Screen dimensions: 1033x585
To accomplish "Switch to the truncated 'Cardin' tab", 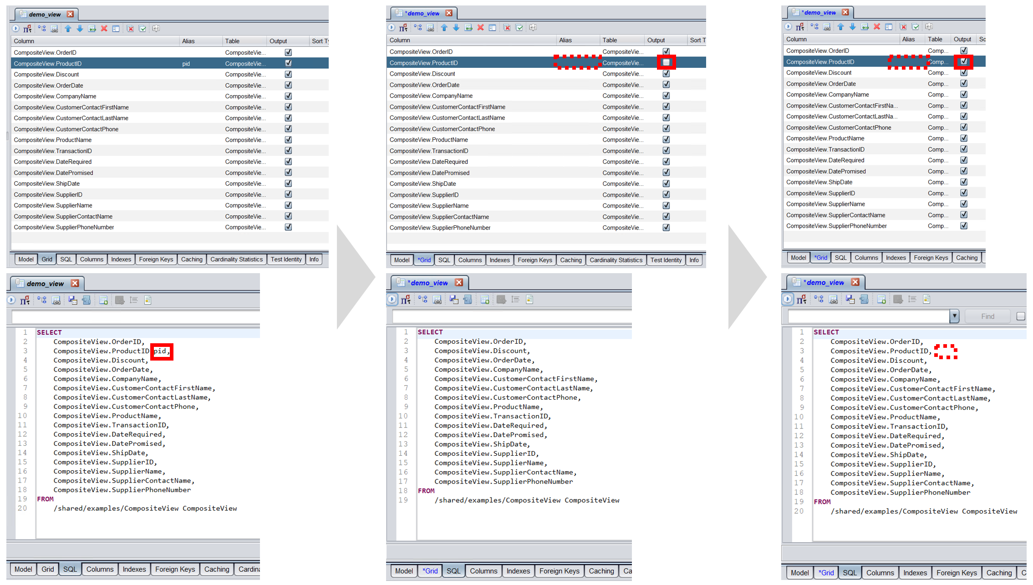I will [249, 570].
